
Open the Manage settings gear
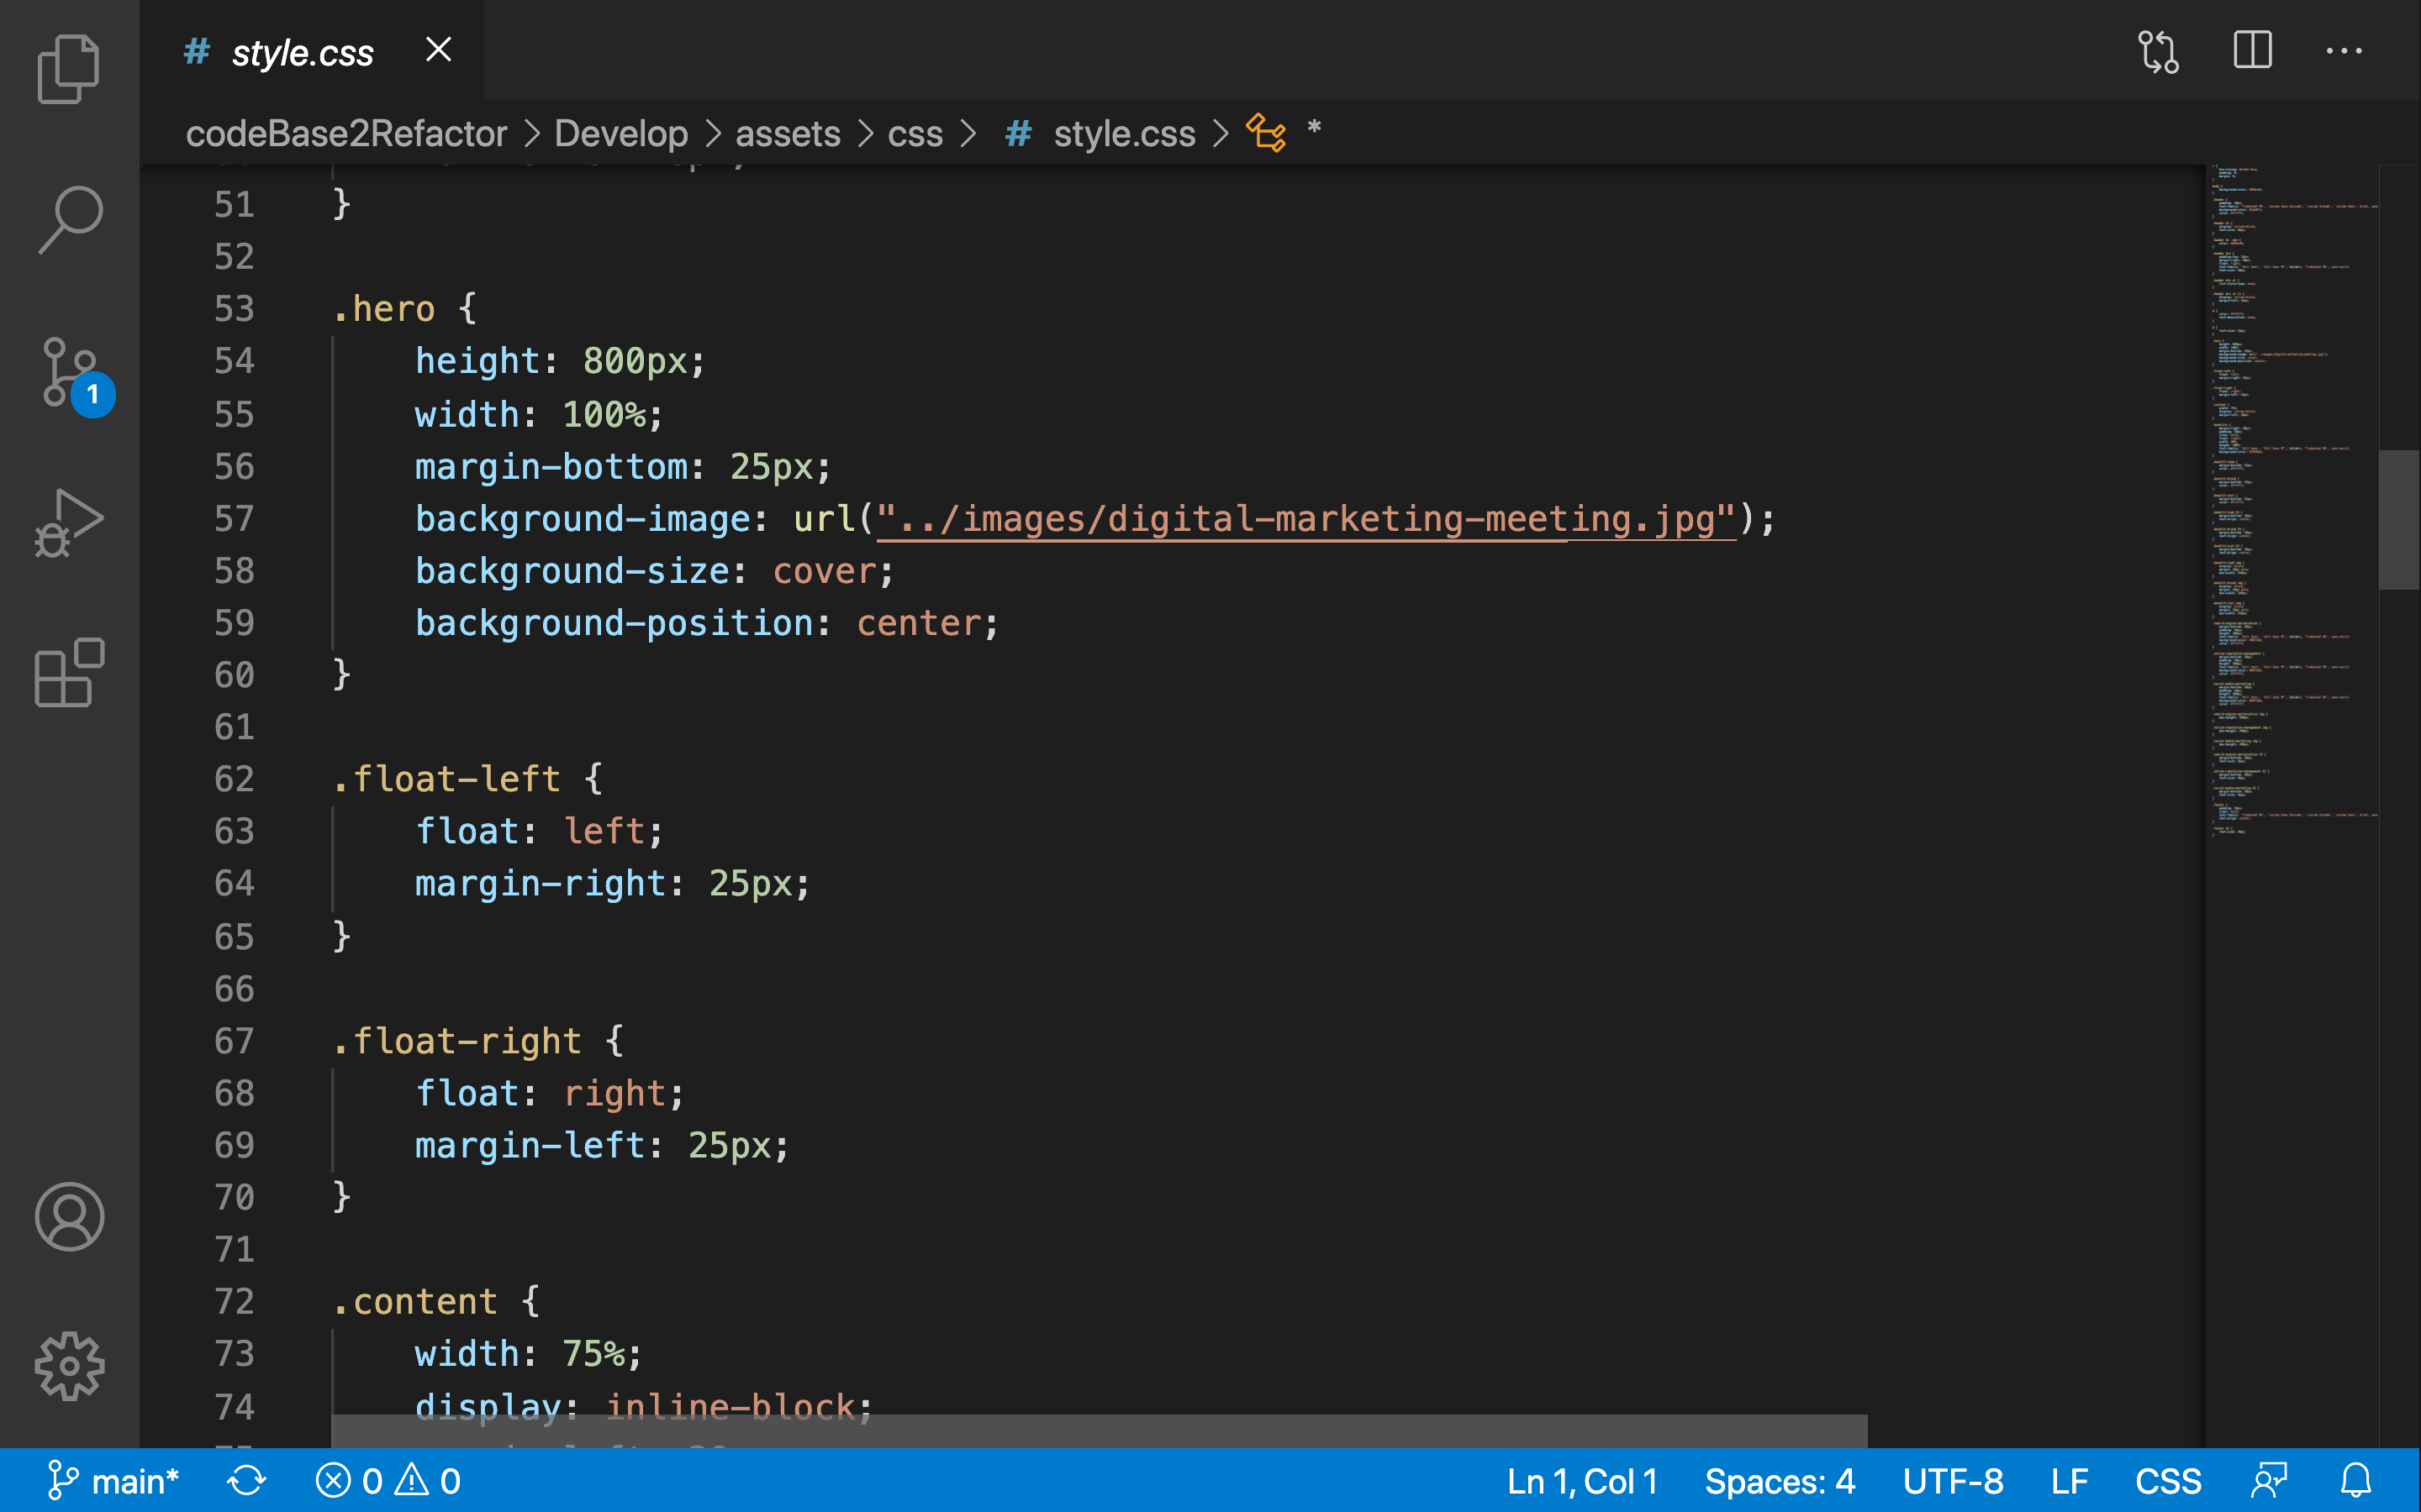[x=68, y=1365]
